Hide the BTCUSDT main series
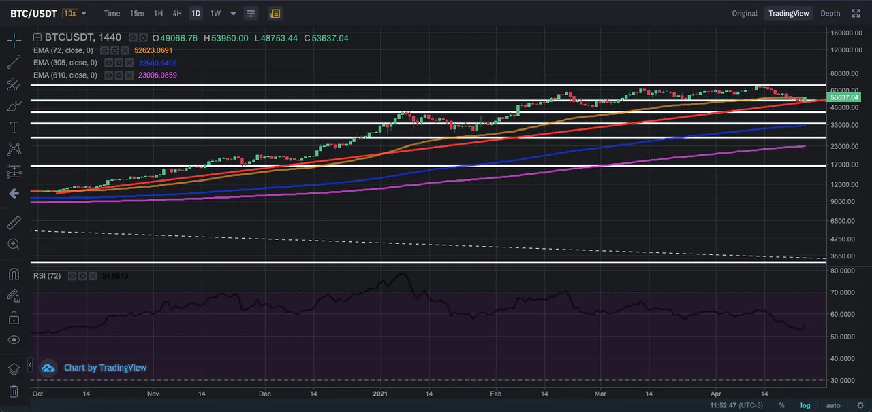Screen dimensions: 872x412 [x=133, y=38]
